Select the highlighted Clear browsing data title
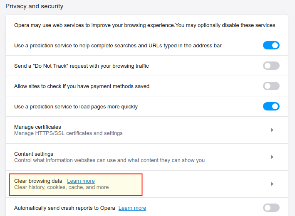Image resolution: width=295 pixels, height=216 pixels. pos(38,181)
